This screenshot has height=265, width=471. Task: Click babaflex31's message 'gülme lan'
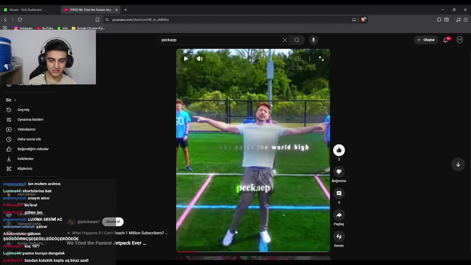click(x=33, y=212)
